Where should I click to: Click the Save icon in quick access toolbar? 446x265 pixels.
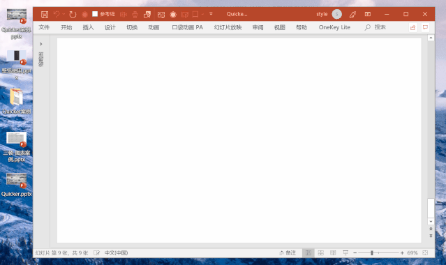[45, 14]
